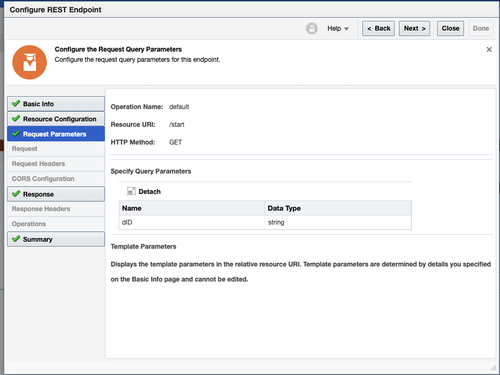
Task: Click the green checkmark beside Basic Info
Action: click(x=16, y=104)
